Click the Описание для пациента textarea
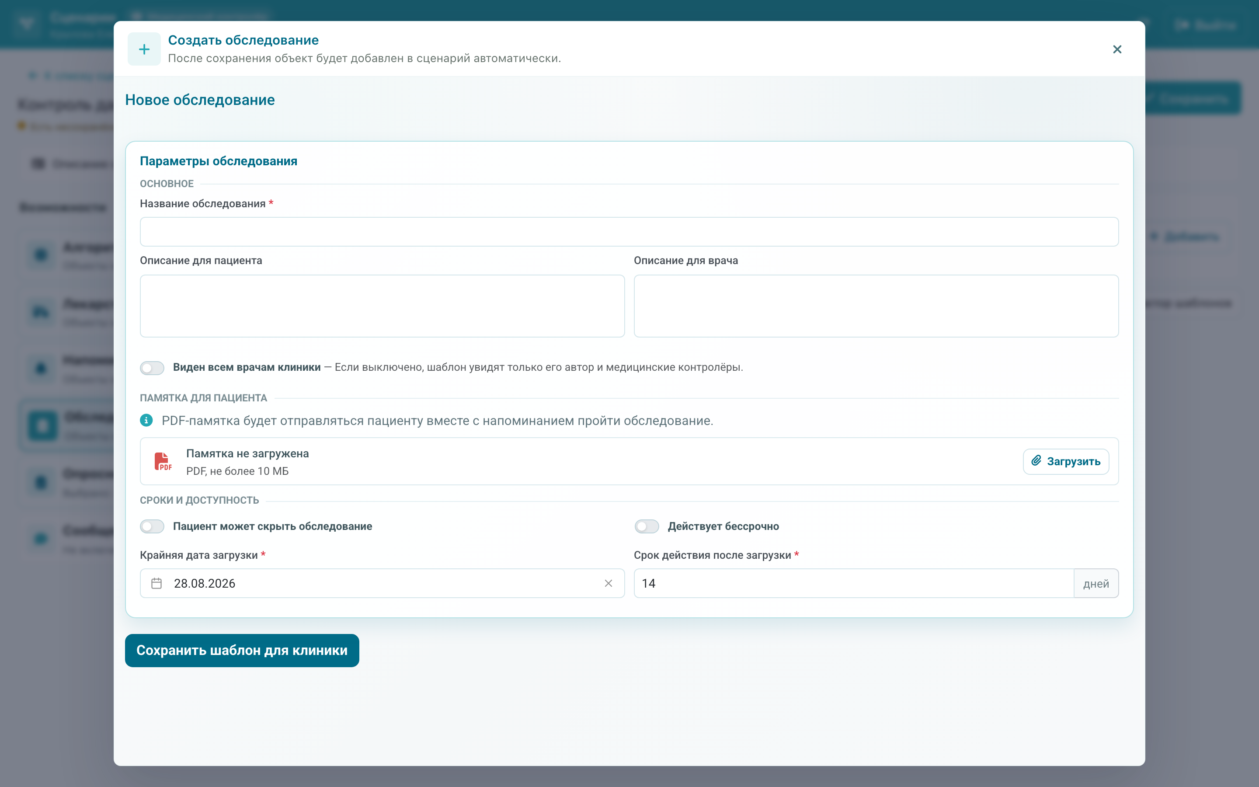Image resolution: width=1259 pixels, height=787 pixels. point(383,306)
